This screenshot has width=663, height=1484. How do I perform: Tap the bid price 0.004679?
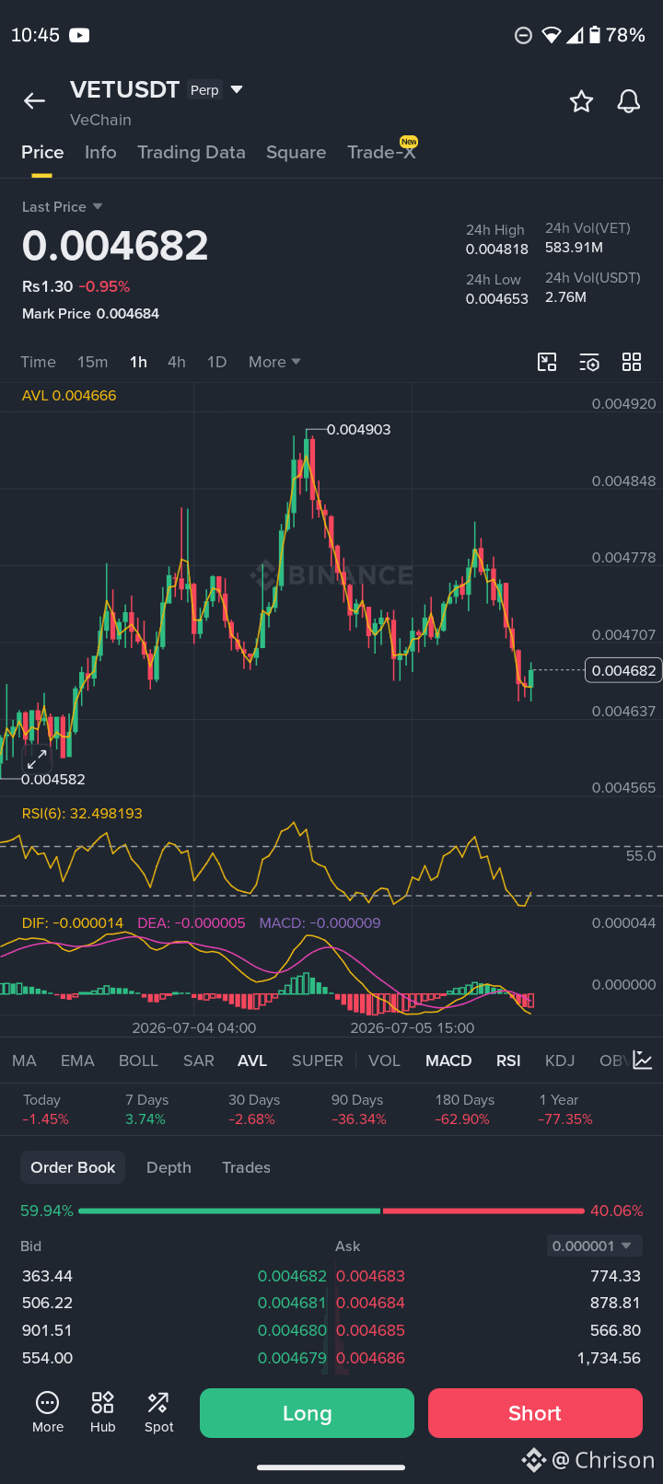point(292,1358)
